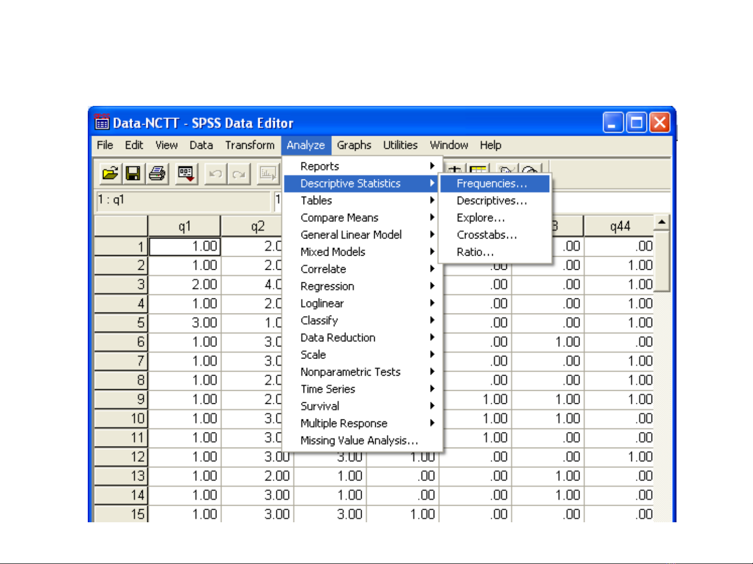
Task: Click the Undo arrow in toolbar
Action: (x=215, y=174)
